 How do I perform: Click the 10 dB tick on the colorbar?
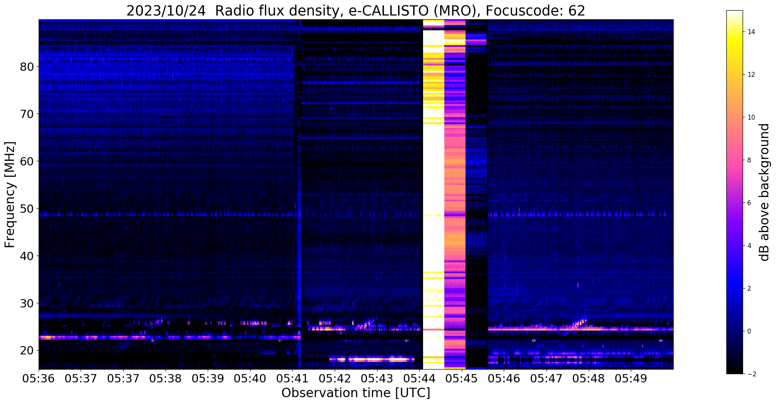point(751,117)
